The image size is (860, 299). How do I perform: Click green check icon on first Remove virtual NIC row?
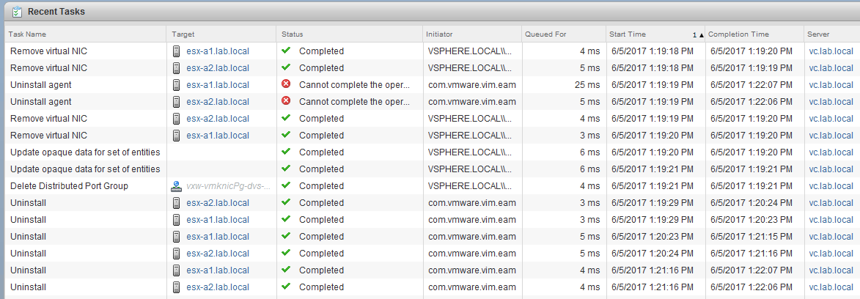(x=286, y=51)
